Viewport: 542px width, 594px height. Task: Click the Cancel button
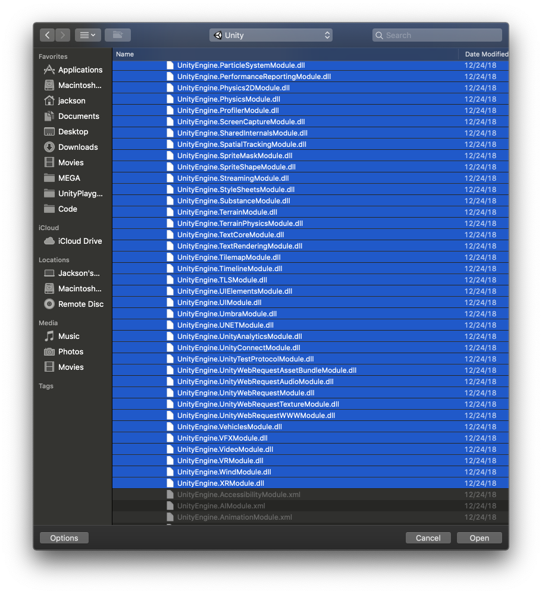(428, 538)
